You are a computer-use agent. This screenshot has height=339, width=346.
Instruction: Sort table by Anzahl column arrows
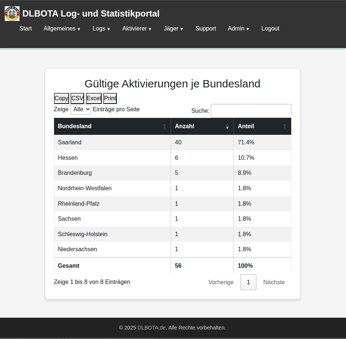point(227,126)
